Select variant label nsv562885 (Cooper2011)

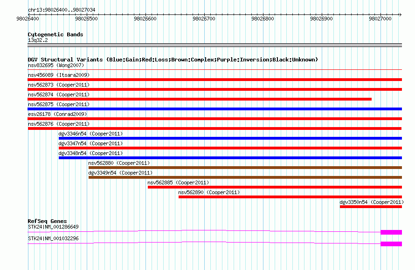coord(179,182)
